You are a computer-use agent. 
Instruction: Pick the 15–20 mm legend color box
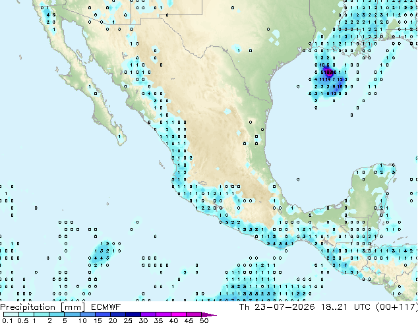coord(103,314)
